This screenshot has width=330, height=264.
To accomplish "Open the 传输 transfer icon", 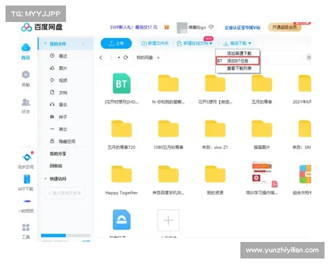I will [26, 75].
